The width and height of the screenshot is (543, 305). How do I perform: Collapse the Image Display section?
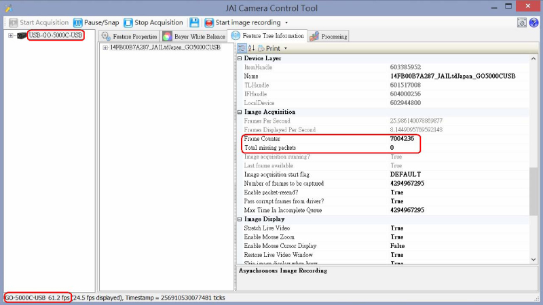tap(240, 219)
